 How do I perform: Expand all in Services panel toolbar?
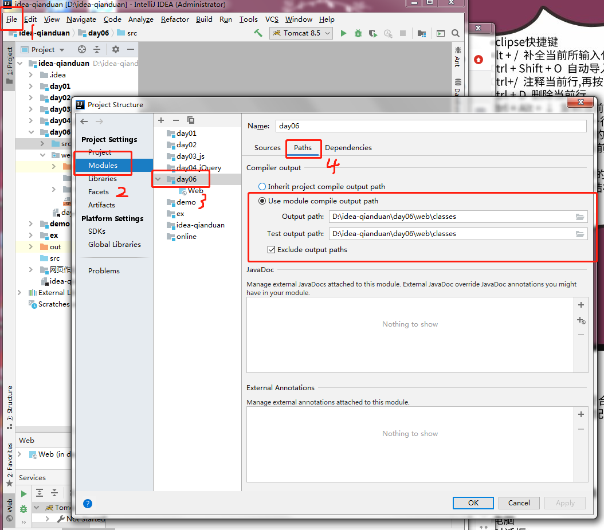click(40, 493)
